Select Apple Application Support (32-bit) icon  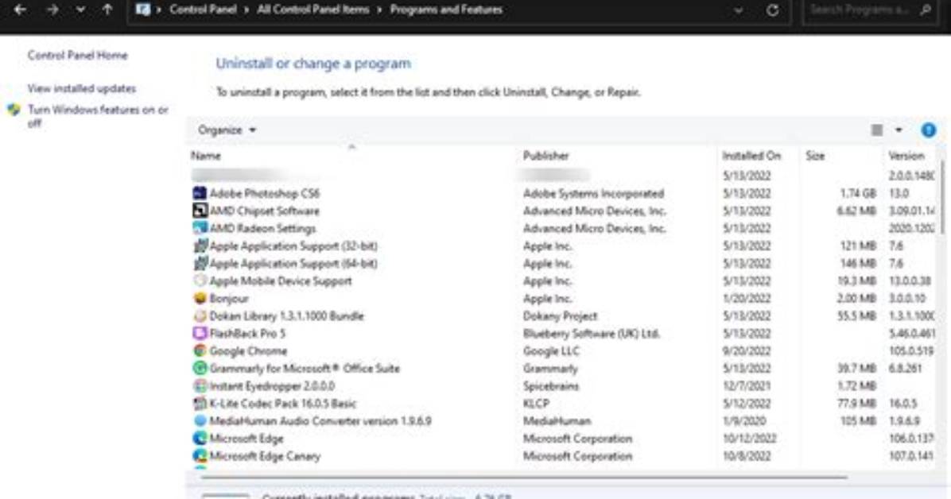tap(200, 246)
